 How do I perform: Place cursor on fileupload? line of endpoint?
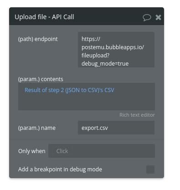[95, 56]
